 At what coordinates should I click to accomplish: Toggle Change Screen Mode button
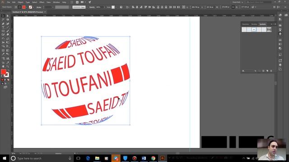pyautogui.click(x=5, y=87)
